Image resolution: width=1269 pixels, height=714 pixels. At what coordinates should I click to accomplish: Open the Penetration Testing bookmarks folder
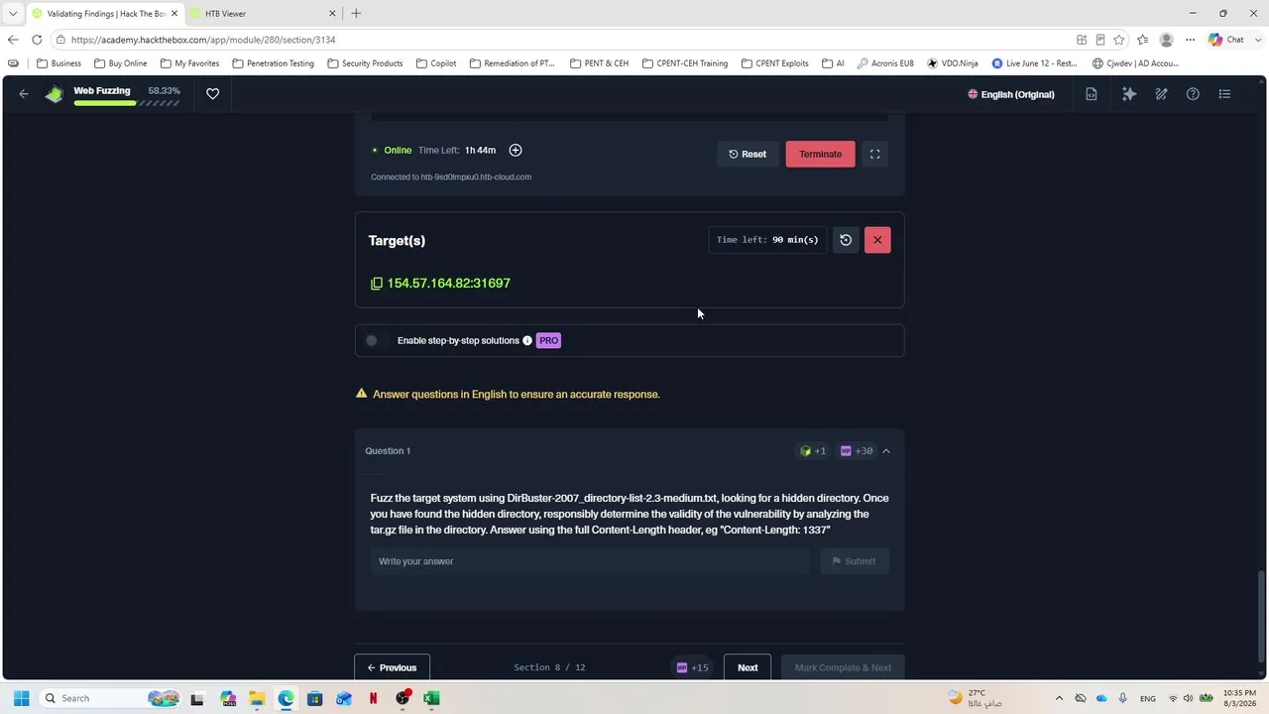(273, 63)
